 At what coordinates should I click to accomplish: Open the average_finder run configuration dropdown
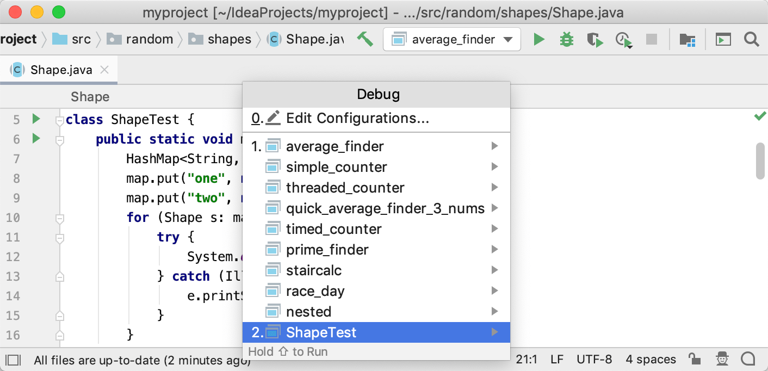(x=452, y=39)
